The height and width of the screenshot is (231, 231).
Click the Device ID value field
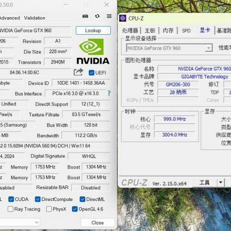tap(81, 83)
